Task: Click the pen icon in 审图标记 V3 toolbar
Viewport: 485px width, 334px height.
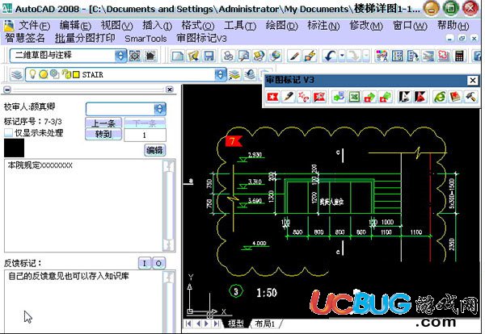Action: tap(289, 97)
